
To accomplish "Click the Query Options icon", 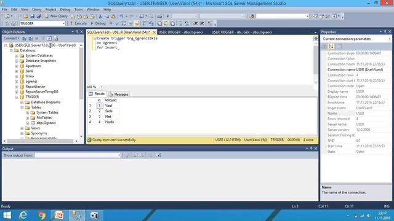I will click(131, 23).
